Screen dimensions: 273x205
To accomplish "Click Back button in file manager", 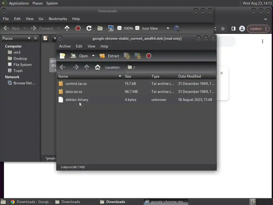I will click(x=11, y=28).
